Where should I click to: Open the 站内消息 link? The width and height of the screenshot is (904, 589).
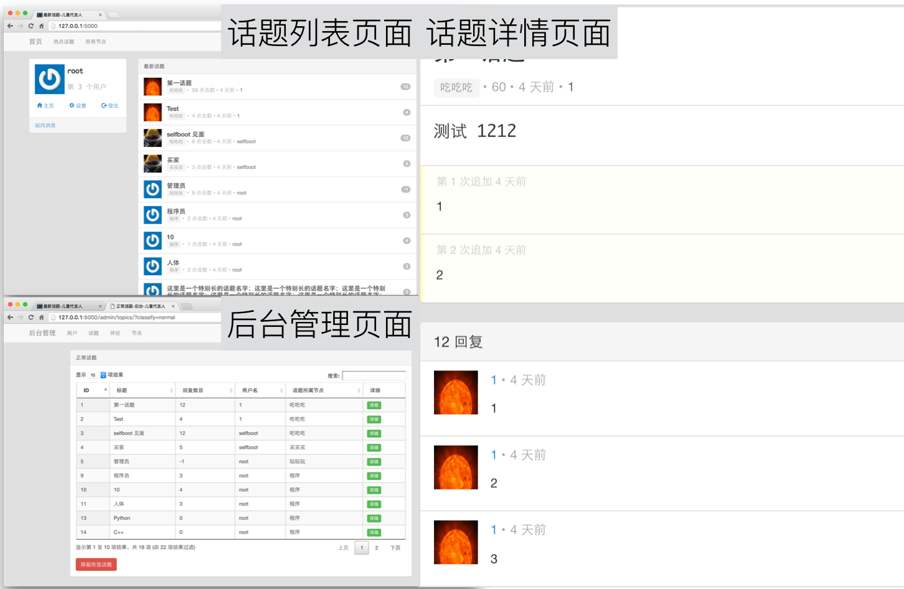pos(46,125)
